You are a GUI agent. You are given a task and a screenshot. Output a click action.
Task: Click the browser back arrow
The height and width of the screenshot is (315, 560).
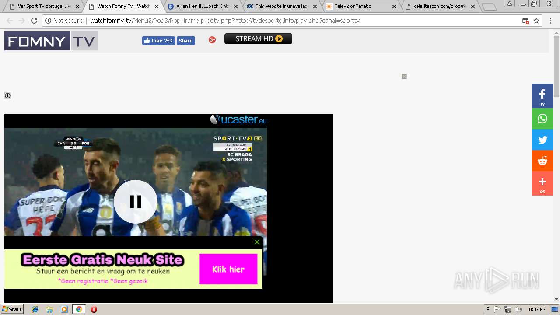pos(10,21)
